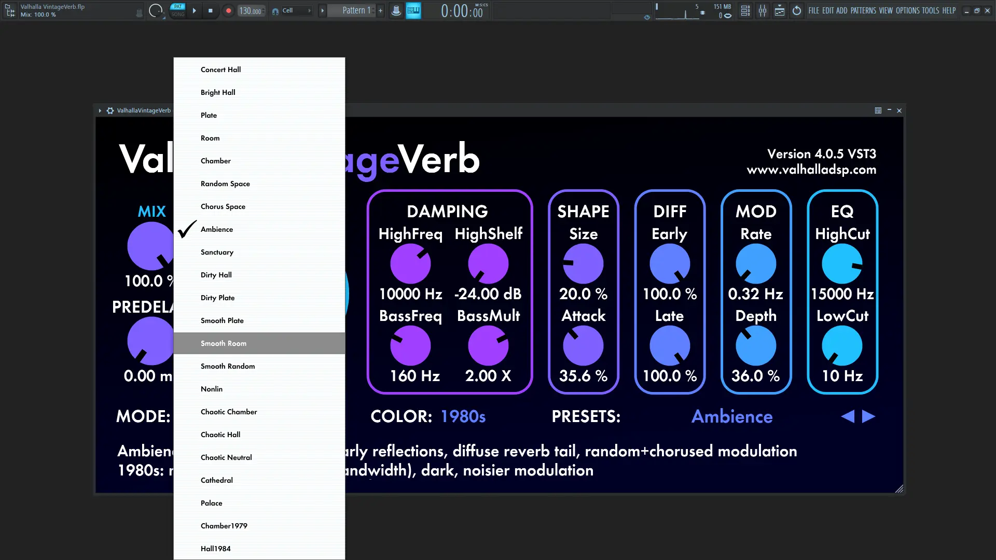Click the next preset right arrow
996x560 pixels.
point(868,416)
